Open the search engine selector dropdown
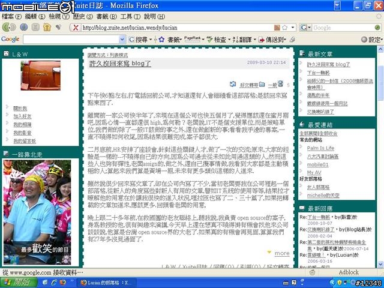 [x=305, y=28]
